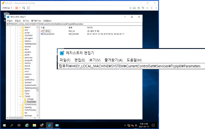205x129 pixels.
Task: Open the notification center icon
Action: 153,125
